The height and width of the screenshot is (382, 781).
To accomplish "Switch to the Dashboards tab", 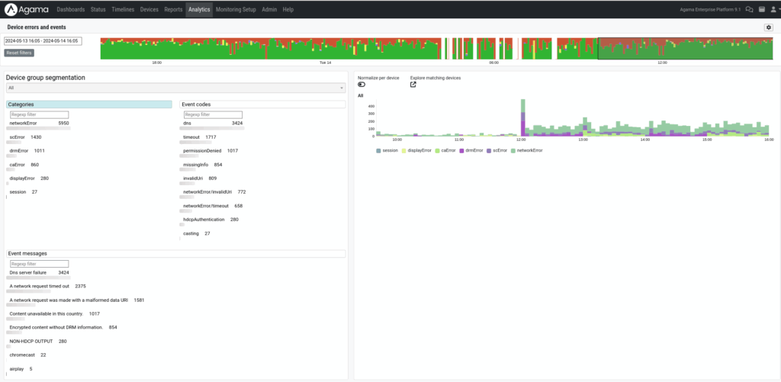I will (x=71, y=9).
